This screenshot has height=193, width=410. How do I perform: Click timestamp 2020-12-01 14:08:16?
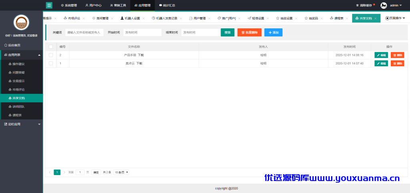[349, 55]
